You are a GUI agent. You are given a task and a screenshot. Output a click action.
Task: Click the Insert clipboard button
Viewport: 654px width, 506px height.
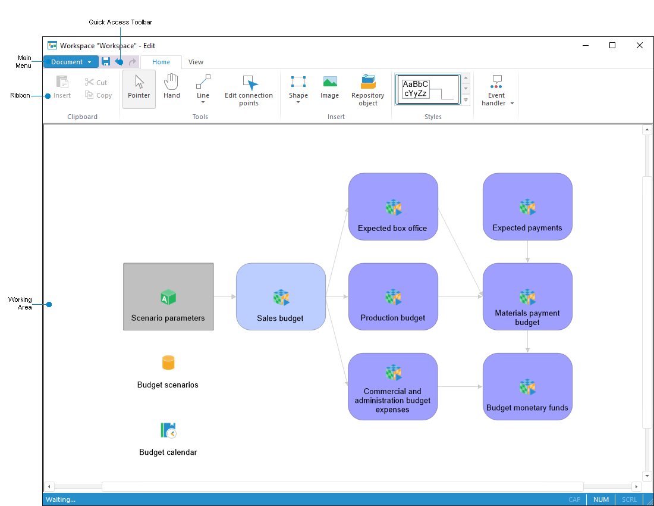(x=62, y=88)
